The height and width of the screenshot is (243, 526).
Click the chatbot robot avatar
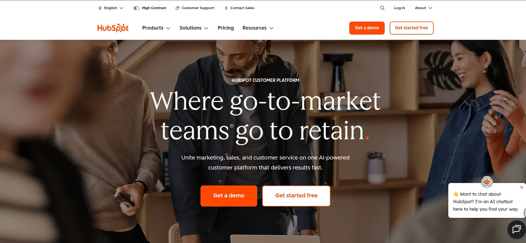pos(487,182)
